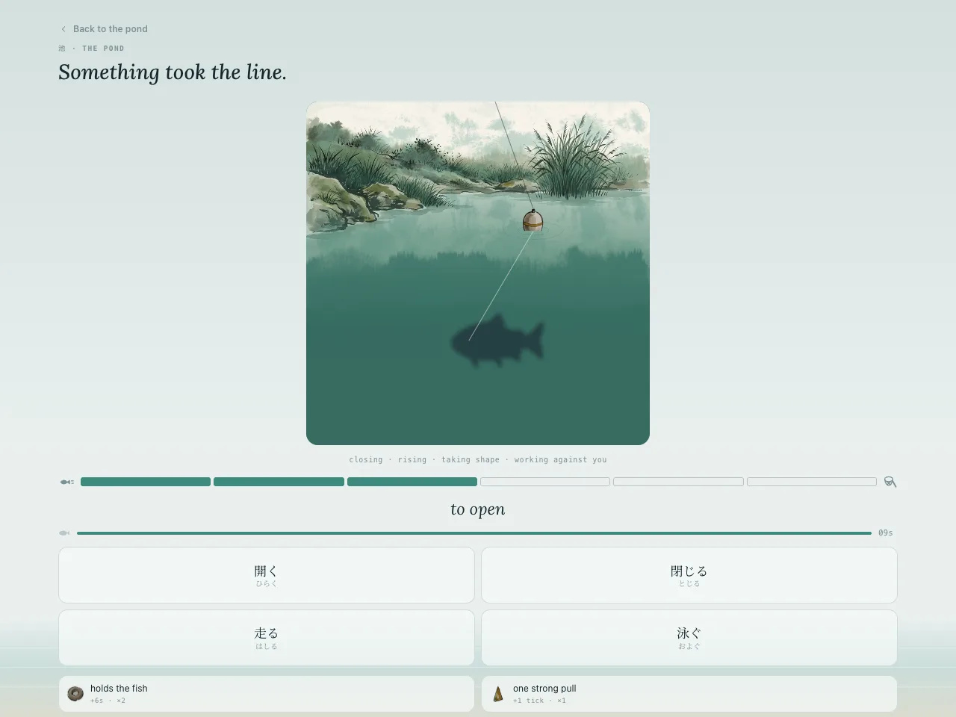956x717 pixels.
Task: Click the reel icon on 'holds the fish'
Action: coord(75,694)
